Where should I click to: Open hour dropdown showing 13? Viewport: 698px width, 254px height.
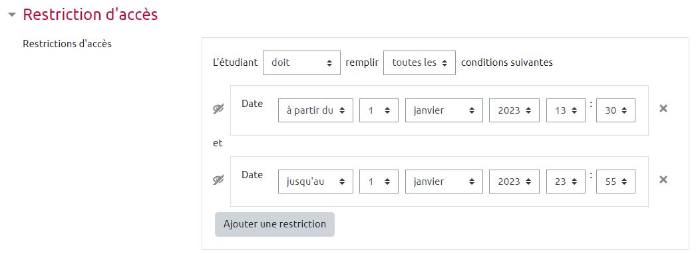566,110
